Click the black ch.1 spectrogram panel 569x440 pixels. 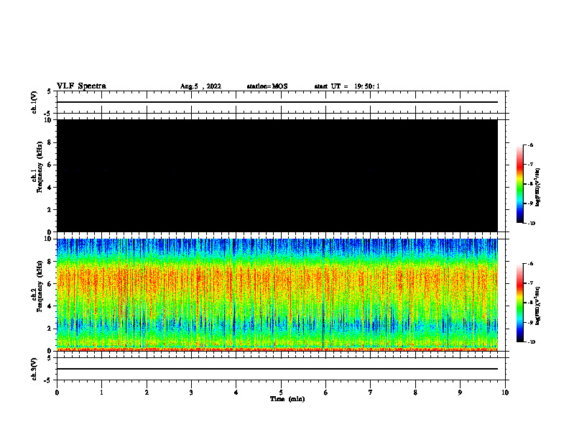277,175
